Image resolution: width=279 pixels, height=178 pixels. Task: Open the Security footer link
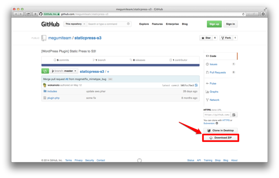click(90, 161)
